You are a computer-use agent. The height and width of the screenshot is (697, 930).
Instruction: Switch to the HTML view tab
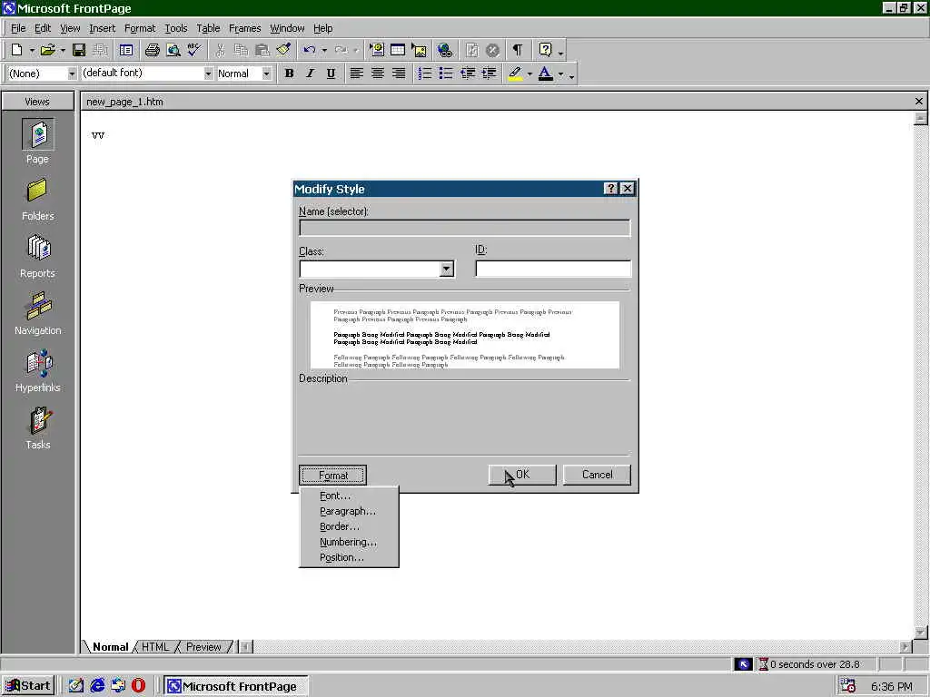pyautogui.click(x=155, y=646)
